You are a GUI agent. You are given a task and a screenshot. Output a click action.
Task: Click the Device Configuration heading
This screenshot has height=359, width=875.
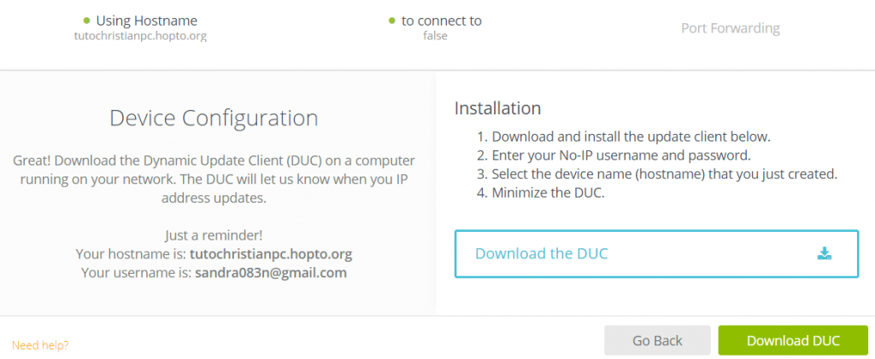[x=214, y=118]
